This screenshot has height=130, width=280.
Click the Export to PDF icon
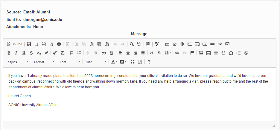point(44,44)
